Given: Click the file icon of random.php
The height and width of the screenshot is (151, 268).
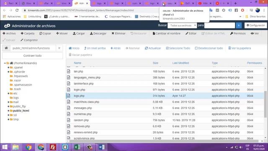Looking at the screenshot, I should 69,120.
